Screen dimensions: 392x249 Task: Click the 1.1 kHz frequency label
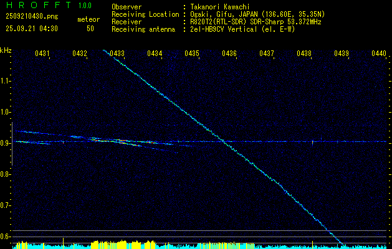tap(5, 81)
